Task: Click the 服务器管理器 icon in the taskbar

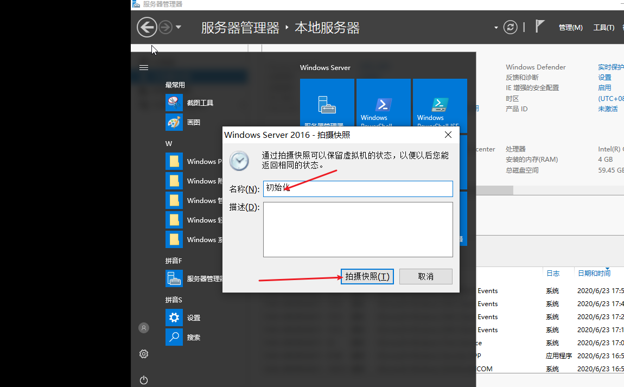Action: [x=135, y=4]
